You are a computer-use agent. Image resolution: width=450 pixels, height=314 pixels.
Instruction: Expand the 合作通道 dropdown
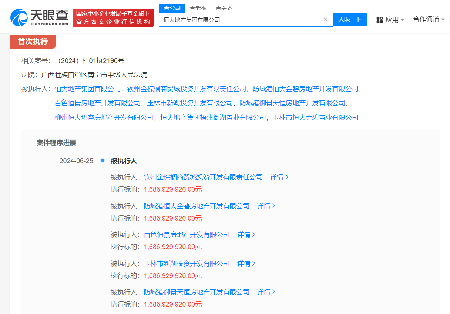tap(429, 19)
